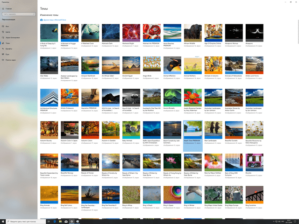Apply the African Wildlife theme

click(x=193, y=33)
